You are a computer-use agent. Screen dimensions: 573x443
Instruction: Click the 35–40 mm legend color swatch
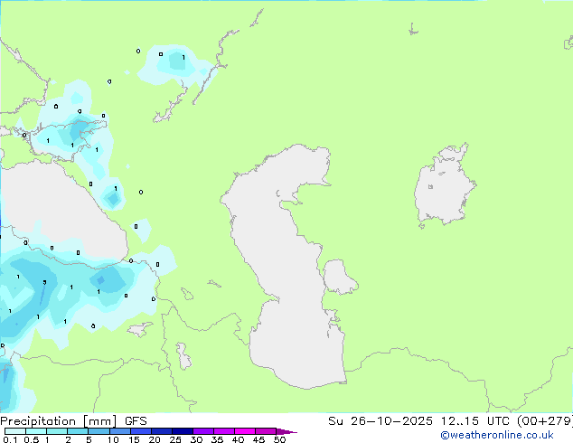coord(224,431)
